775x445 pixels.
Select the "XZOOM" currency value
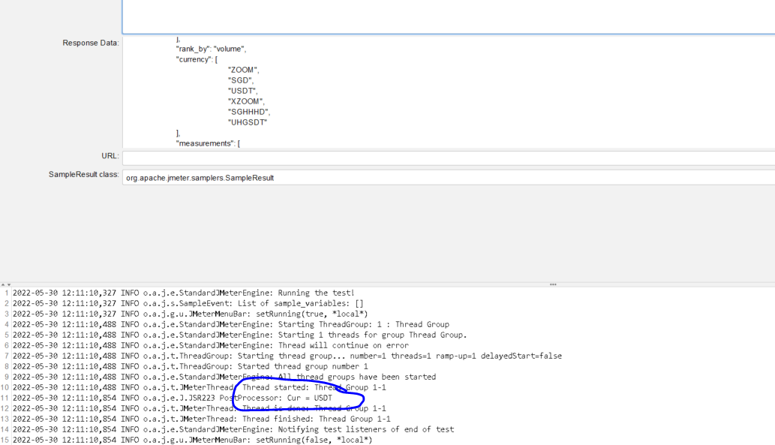click(x=246, y=101)
